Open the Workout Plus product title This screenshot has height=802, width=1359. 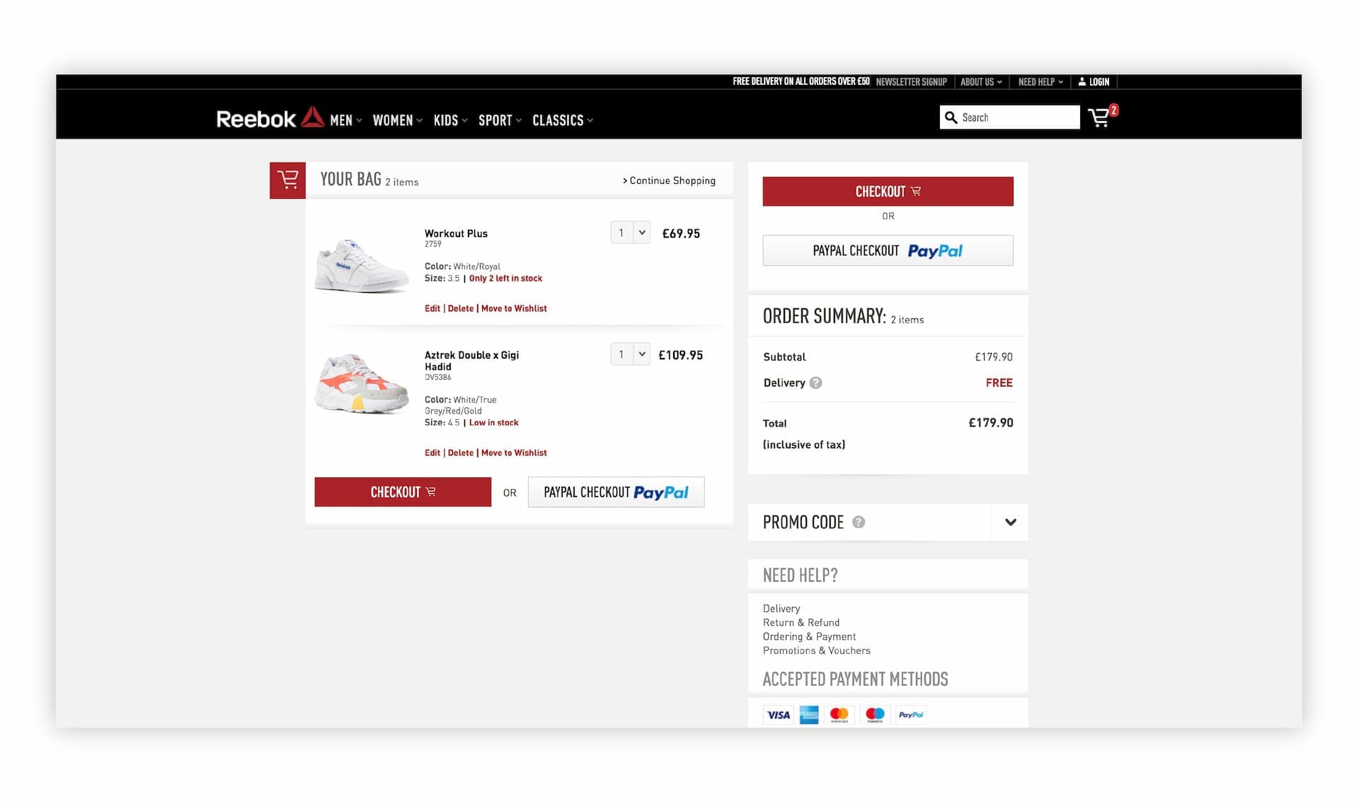(456, 233)
